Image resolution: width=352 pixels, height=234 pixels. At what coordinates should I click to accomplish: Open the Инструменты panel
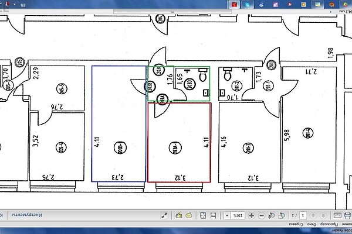pyautogui.click(x=26, y=215)
